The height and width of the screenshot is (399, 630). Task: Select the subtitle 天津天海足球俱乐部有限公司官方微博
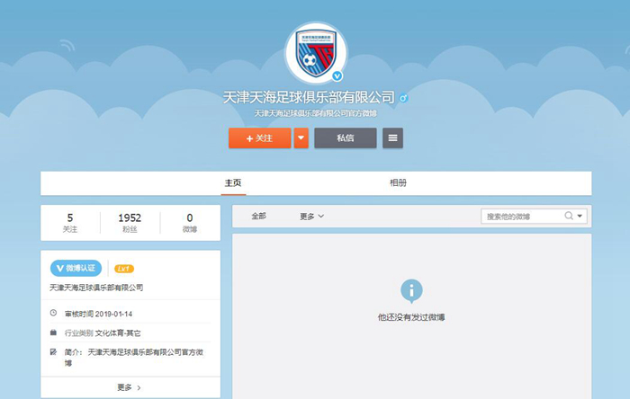[x=315, y=113]
